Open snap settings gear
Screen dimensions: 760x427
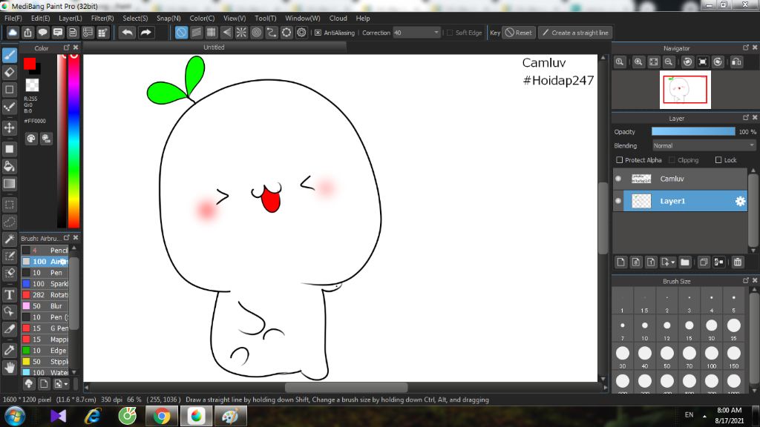(x=301, y=33)
